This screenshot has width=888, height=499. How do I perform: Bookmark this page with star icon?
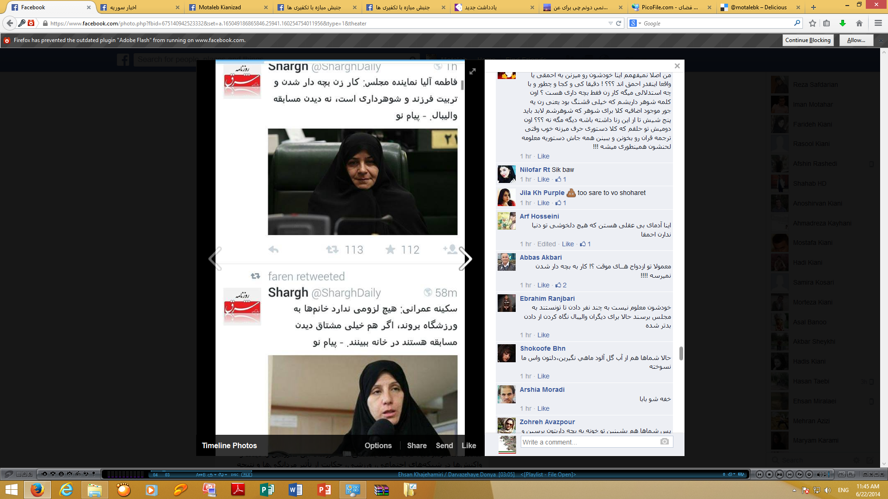click(x=813, y=23)
